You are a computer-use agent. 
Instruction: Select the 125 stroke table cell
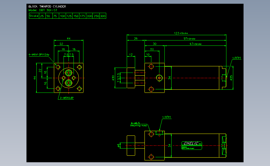pyautogui.click(x=69, y=16)
